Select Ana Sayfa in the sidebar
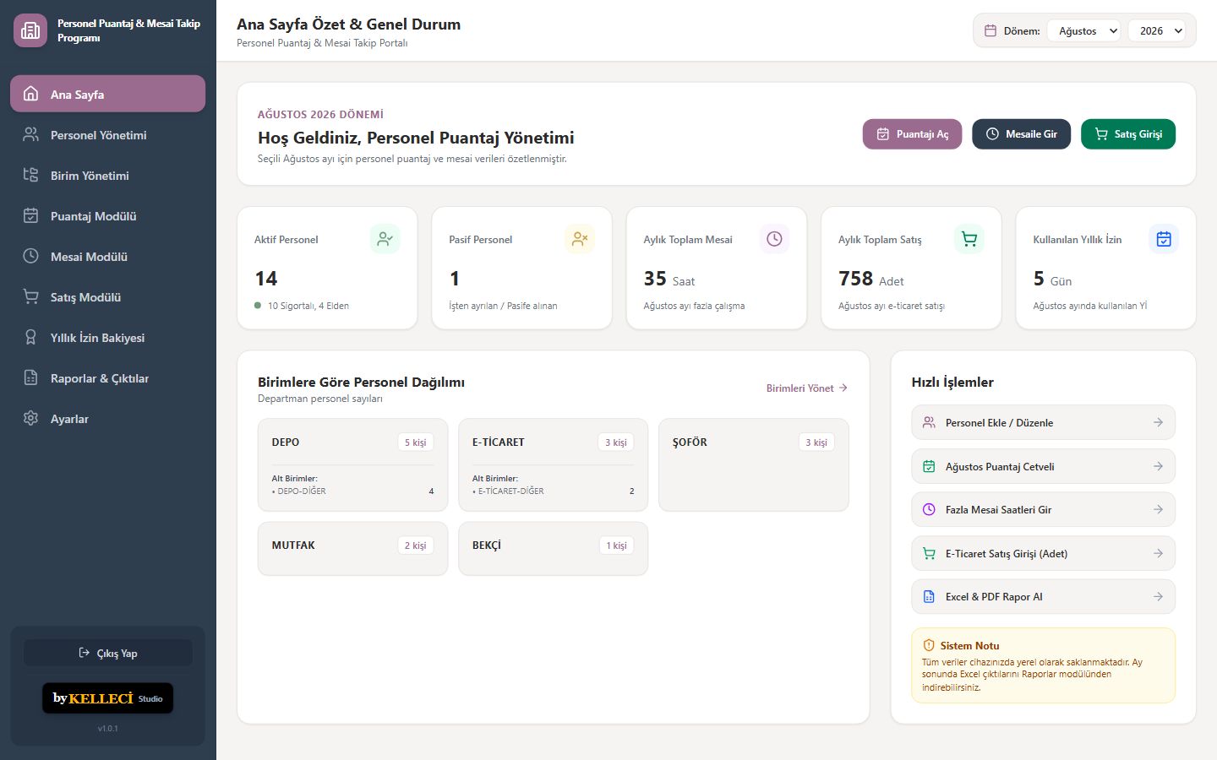 107,94
